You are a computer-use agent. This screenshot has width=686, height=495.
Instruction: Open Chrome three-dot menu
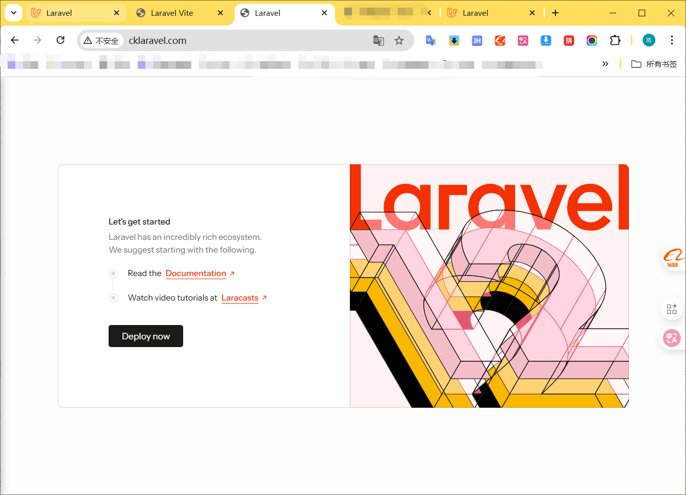[x=672, y=40]
